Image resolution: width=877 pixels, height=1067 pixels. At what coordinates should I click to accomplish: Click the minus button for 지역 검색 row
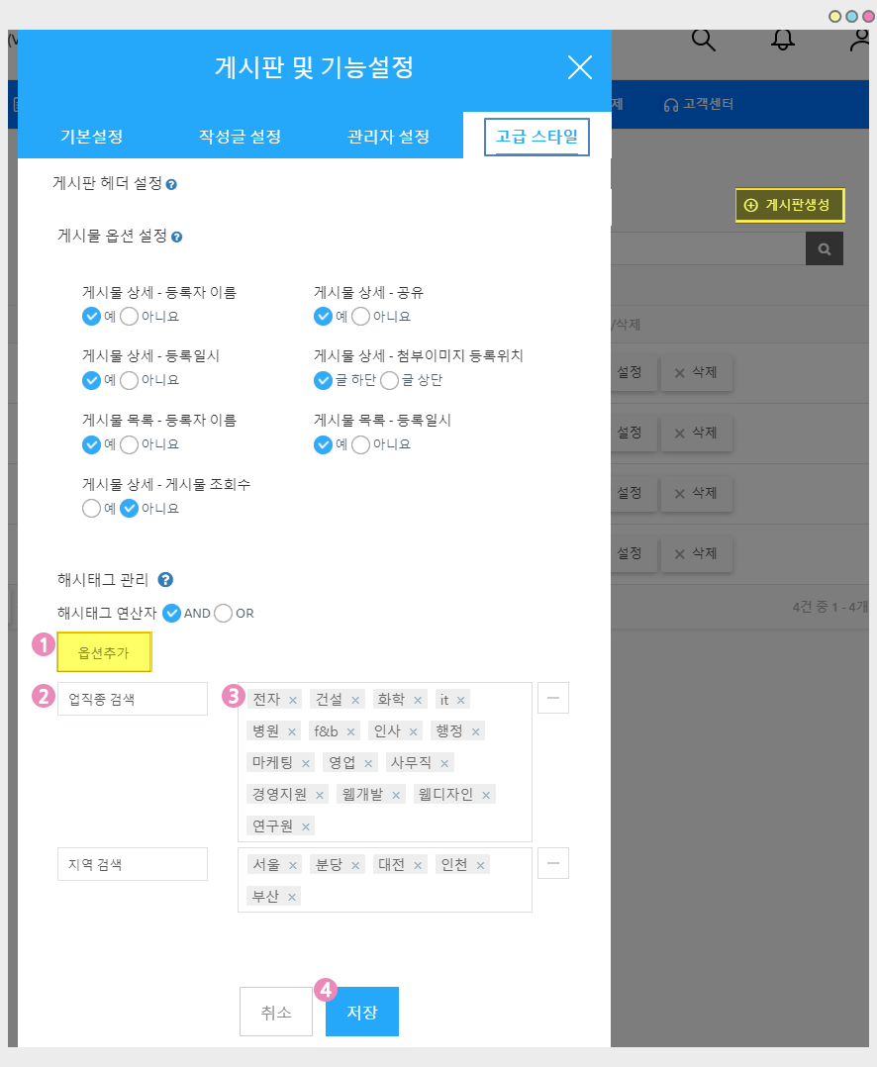pyautogui.click(x=552, y=863)
